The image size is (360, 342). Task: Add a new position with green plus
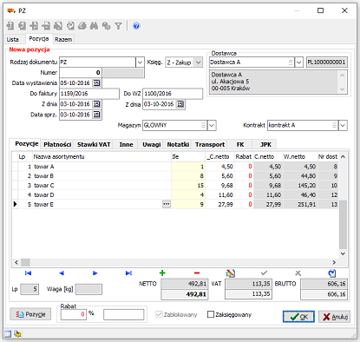pyautogui.click(x=162, y=273)
